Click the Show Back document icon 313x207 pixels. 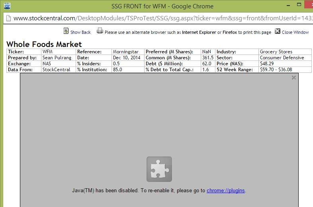click(x=66, y=31)
